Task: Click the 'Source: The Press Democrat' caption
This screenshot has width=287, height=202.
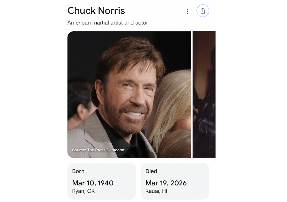Action: pos(98,150)
